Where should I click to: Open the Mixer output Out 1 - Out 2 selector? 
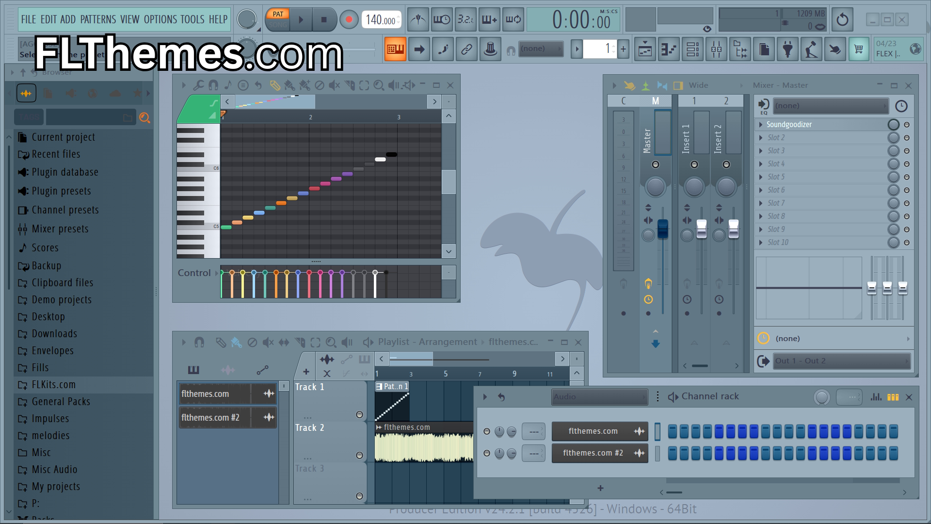[x=842, y=361]
